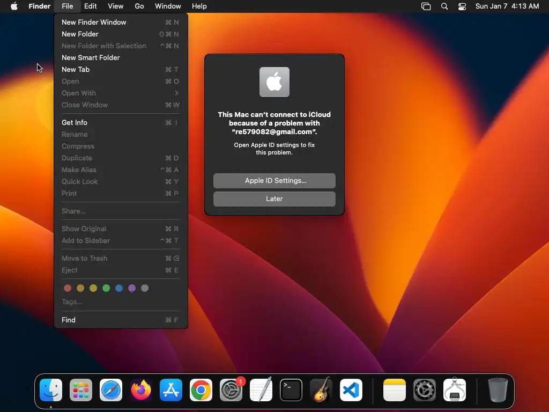Open Spotlight search in menu bar

(x=444, y=6)
